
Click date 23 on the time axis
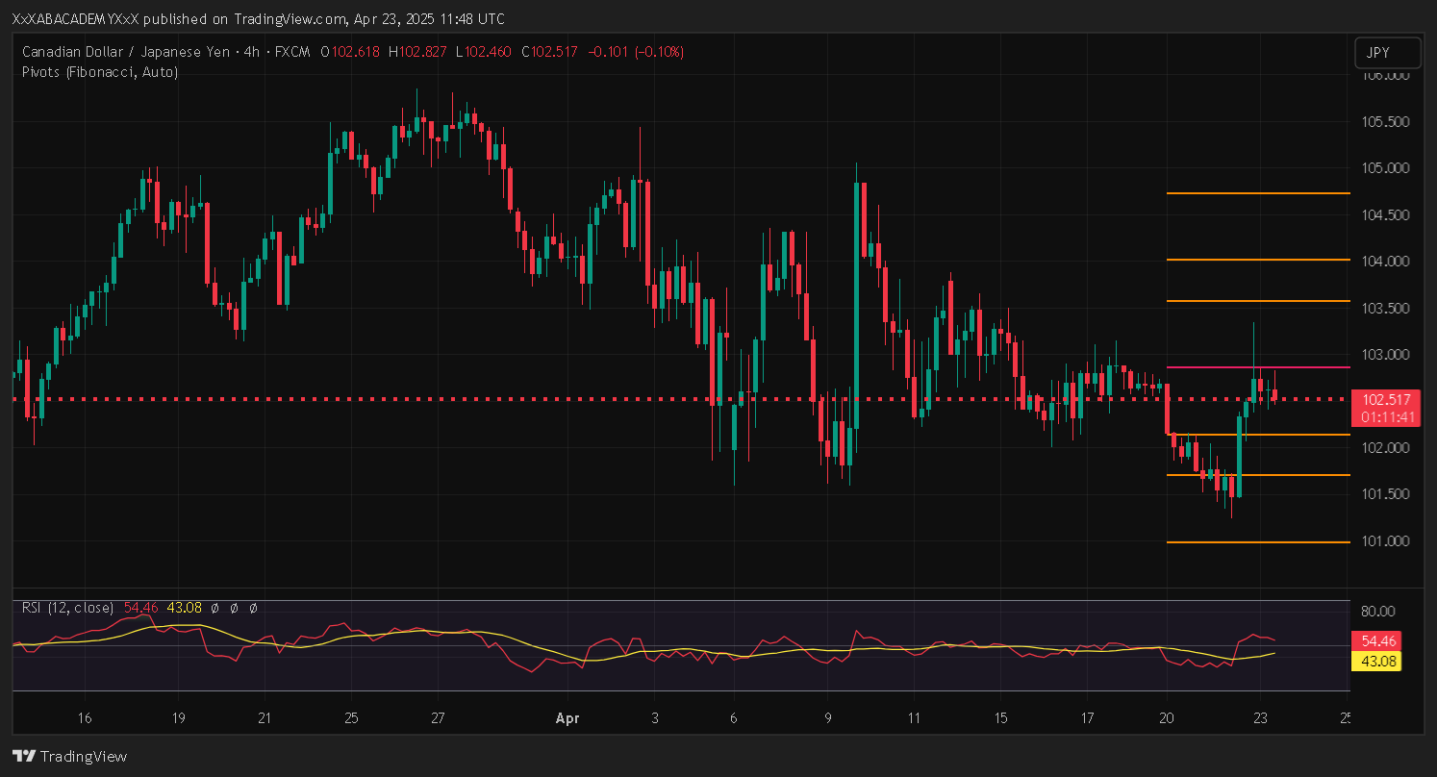click(1259, 717)
